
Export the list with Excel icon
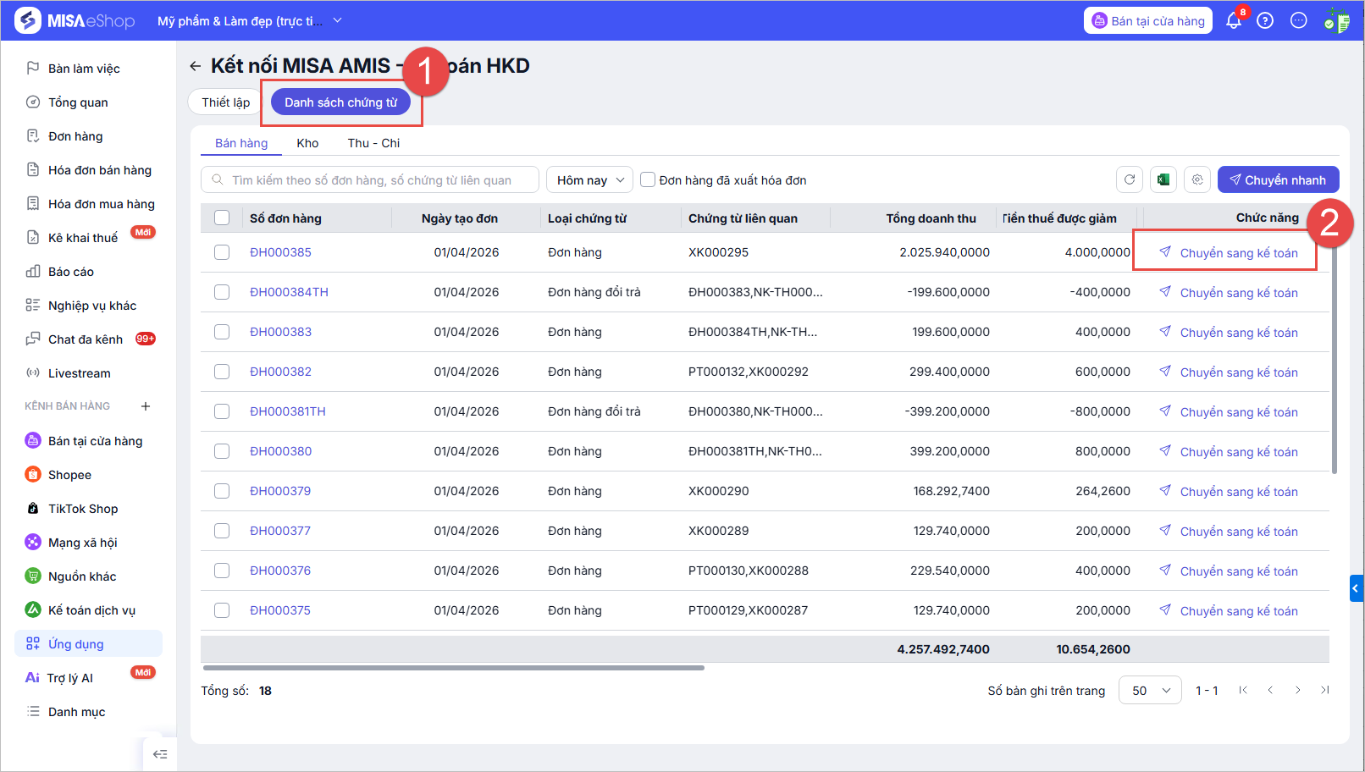click(1163, 179)
